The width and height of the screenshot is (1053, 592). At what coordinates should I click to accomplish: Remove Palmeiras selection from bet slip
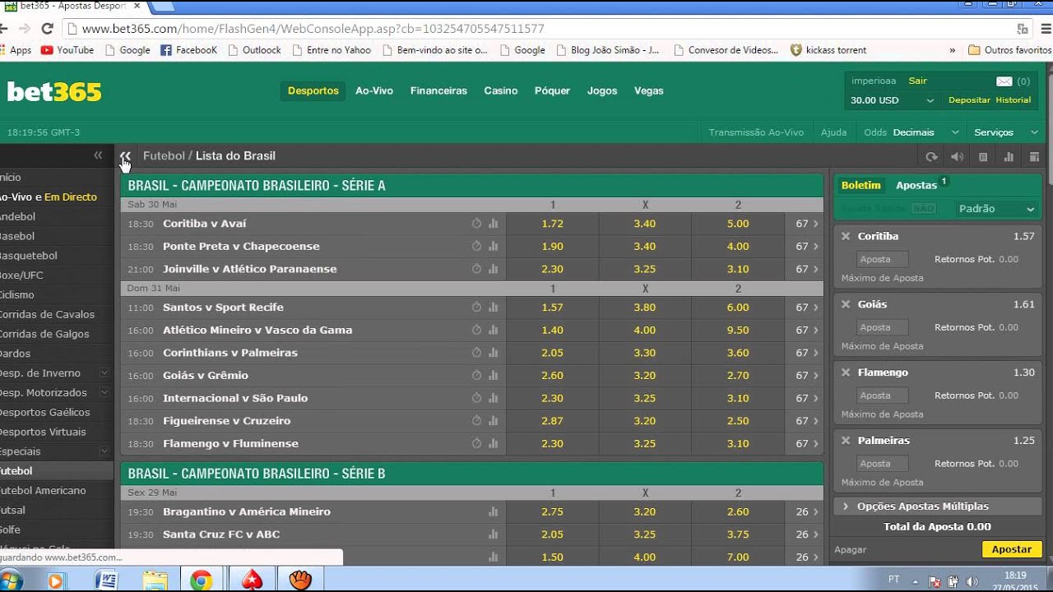click(845, 441)
